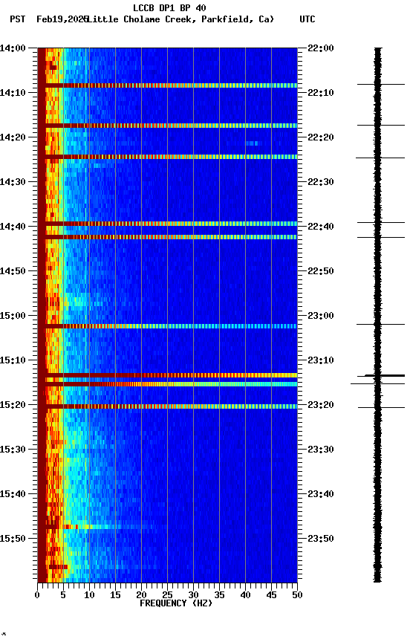Click the 'UTC' timezone label

(307, 19)
